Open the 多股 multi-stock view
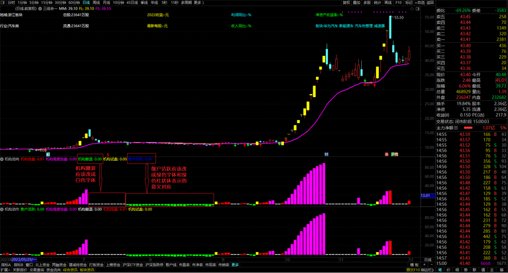The image size is (508, 273). pos(367,3)
